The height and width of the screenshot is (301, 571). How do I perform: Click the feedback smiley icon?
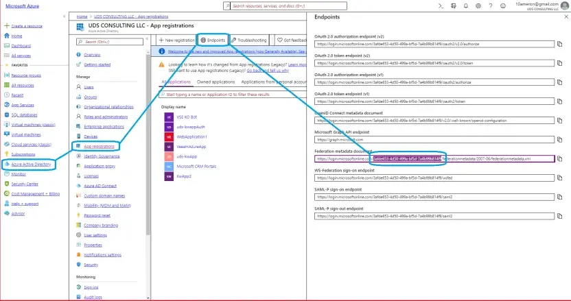(503, 5)
